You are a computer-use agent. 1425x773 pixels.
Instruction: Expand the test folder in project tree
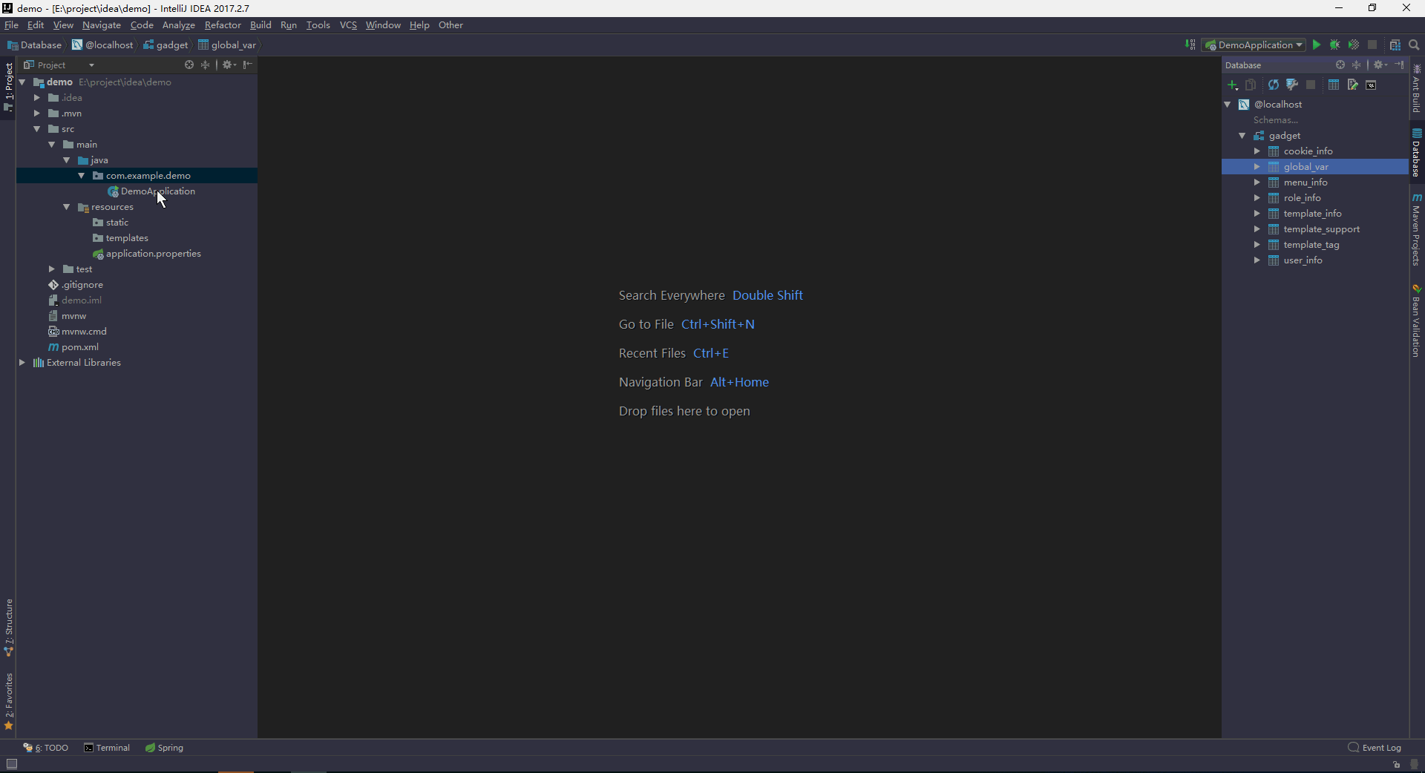click(x=52, y=269)
